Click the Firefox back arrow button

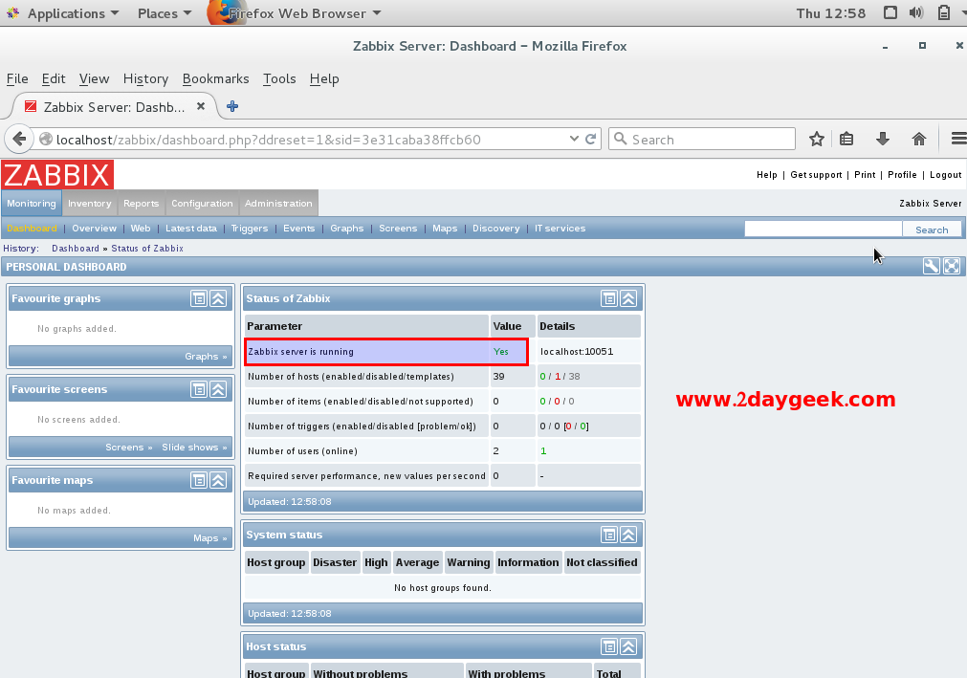(18, 140)
